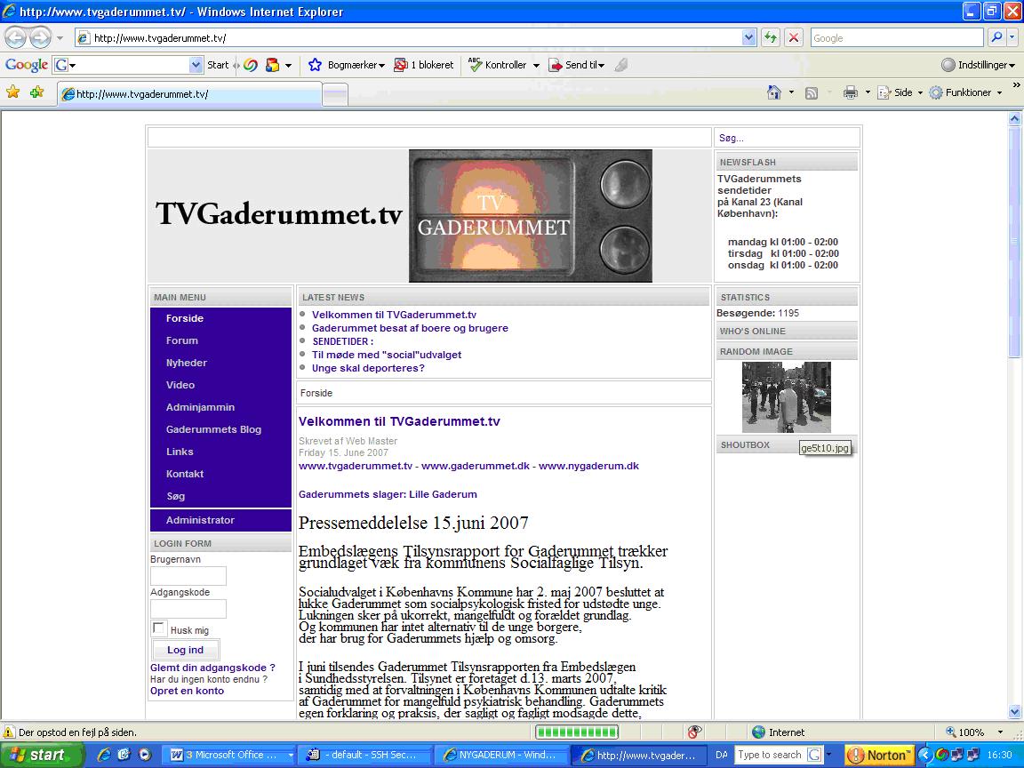
Task: Expand the Home button dropdown arrow
Action: [791, 92]
